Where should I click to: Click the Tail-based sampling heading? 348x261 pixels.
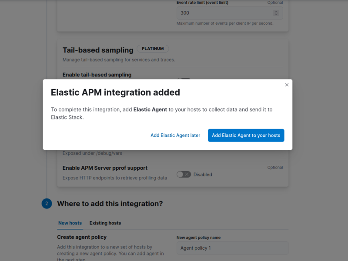(x=98, y=50)
